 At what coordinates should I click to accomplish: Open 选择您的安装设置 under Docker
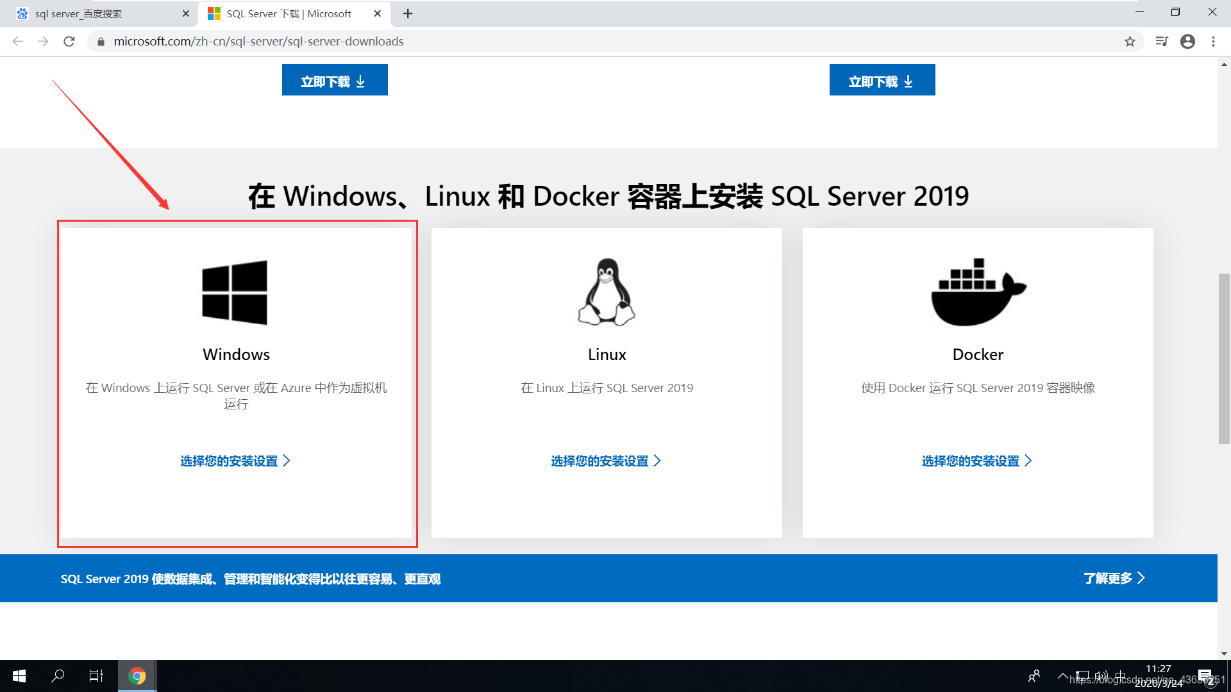point(977,461)
